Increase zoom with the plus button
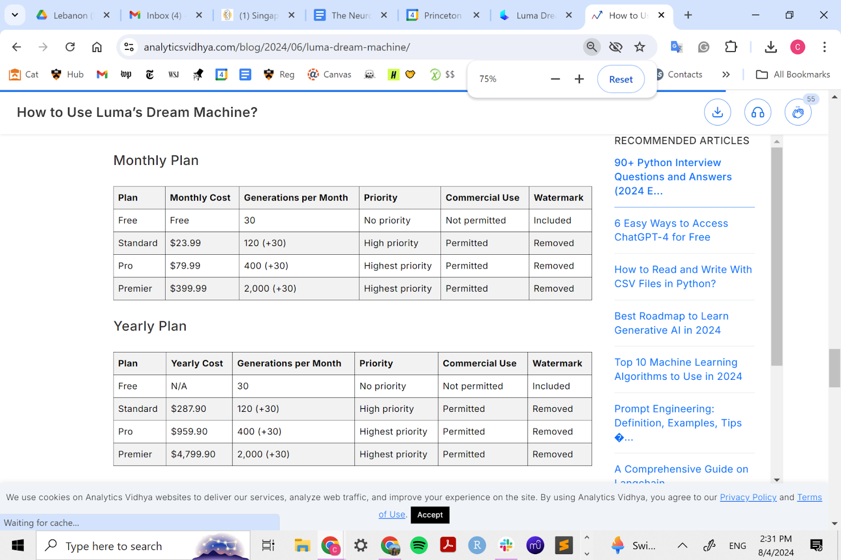This screenshot has width=841, height=560. click(x=579, y=79)
